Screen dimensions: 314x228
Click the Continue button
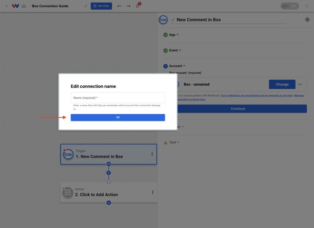238,108
